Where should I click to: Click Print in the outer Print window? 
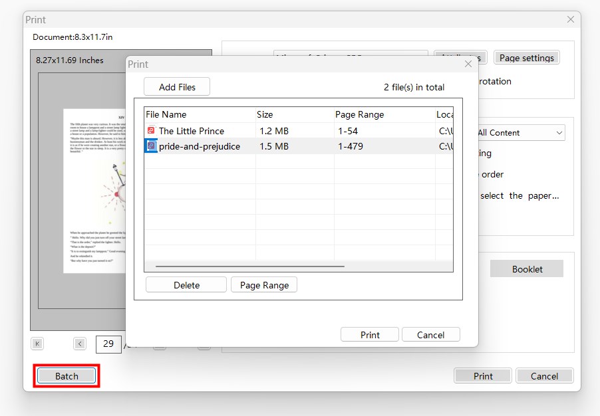click(x=483, y=376)
